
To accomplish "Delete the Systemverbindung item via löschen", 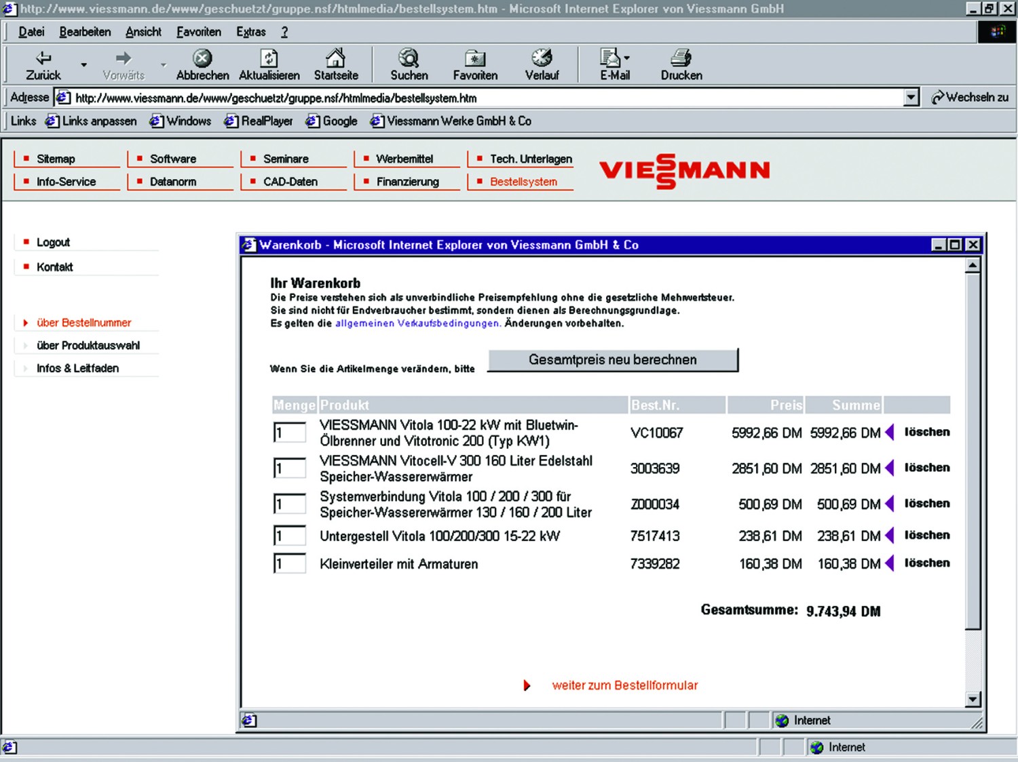I will pos(926,504).
